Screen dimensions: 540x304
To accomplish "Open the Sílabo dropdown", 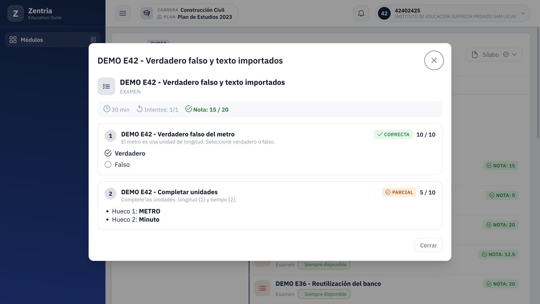I will point(494,54).
